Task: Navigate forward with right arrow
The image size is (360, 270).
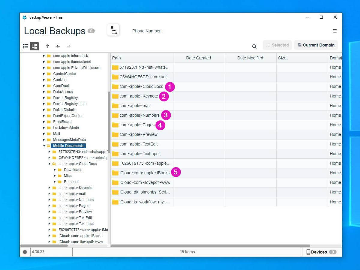Action: pos(69,46)
